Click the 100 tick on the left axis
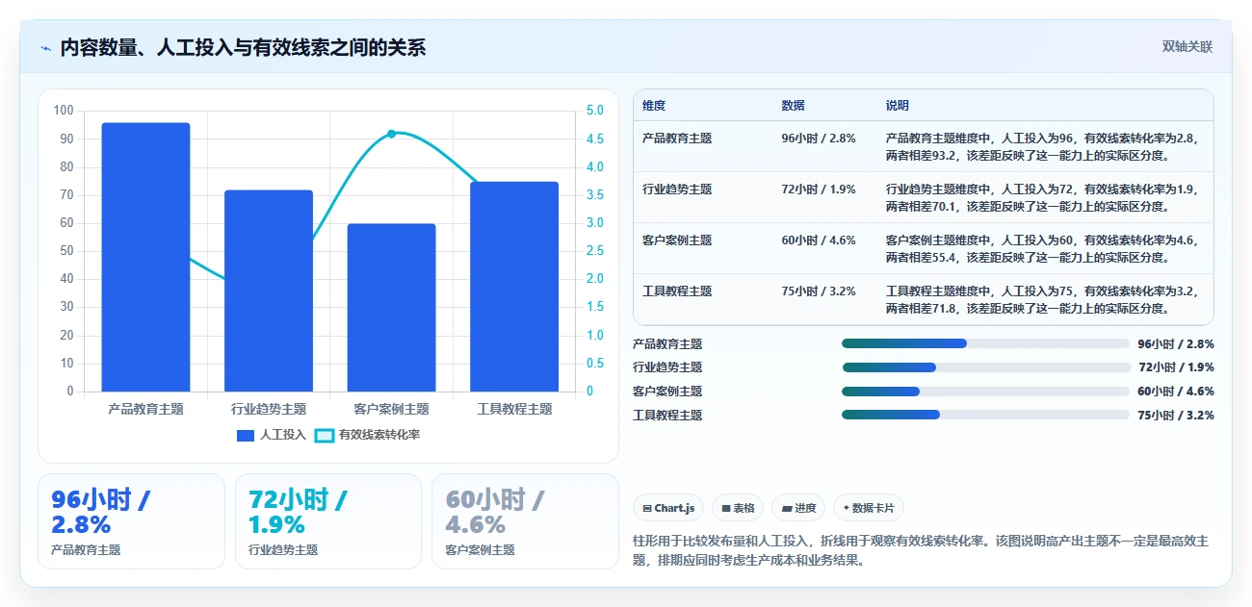 pos(64,111)
